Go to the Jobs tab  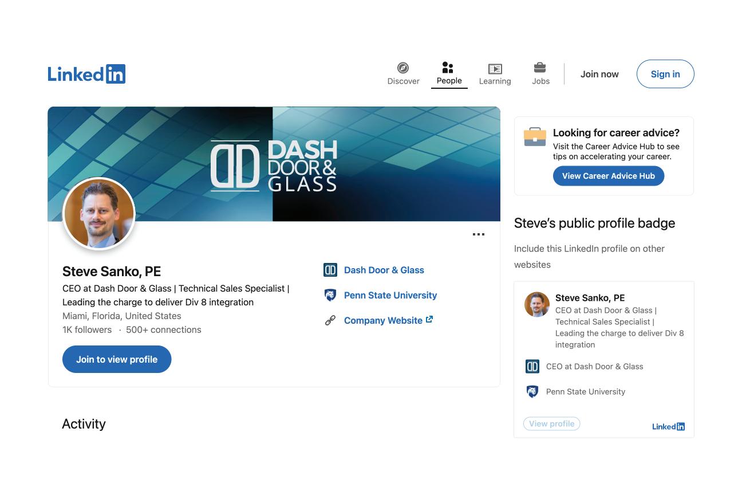[x=540, y=74]
